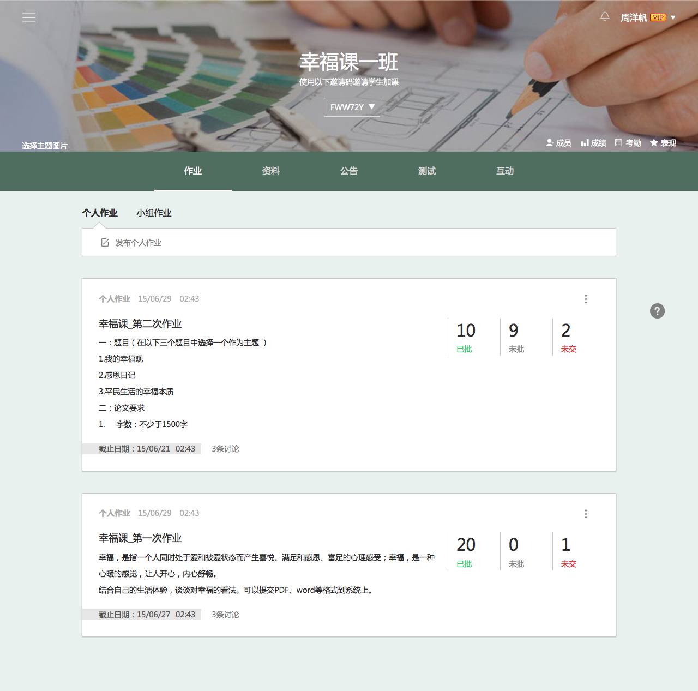The image size is (698, 691).
Task: Select the 个人作业 sub-tab
Action: click(100, 213)
